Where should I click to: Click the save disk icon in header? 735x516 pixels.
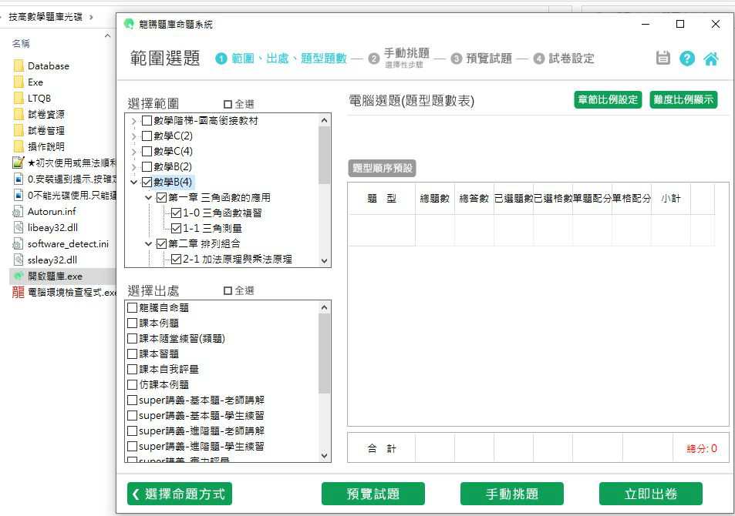click(x=663, y=58)
